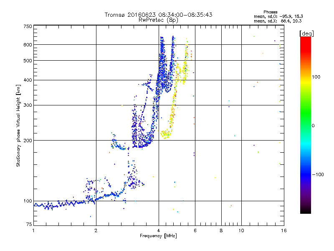Screen dimensions: 334x251
Task: Click the y-axis tick label '400'
Action: coord(28,80)
